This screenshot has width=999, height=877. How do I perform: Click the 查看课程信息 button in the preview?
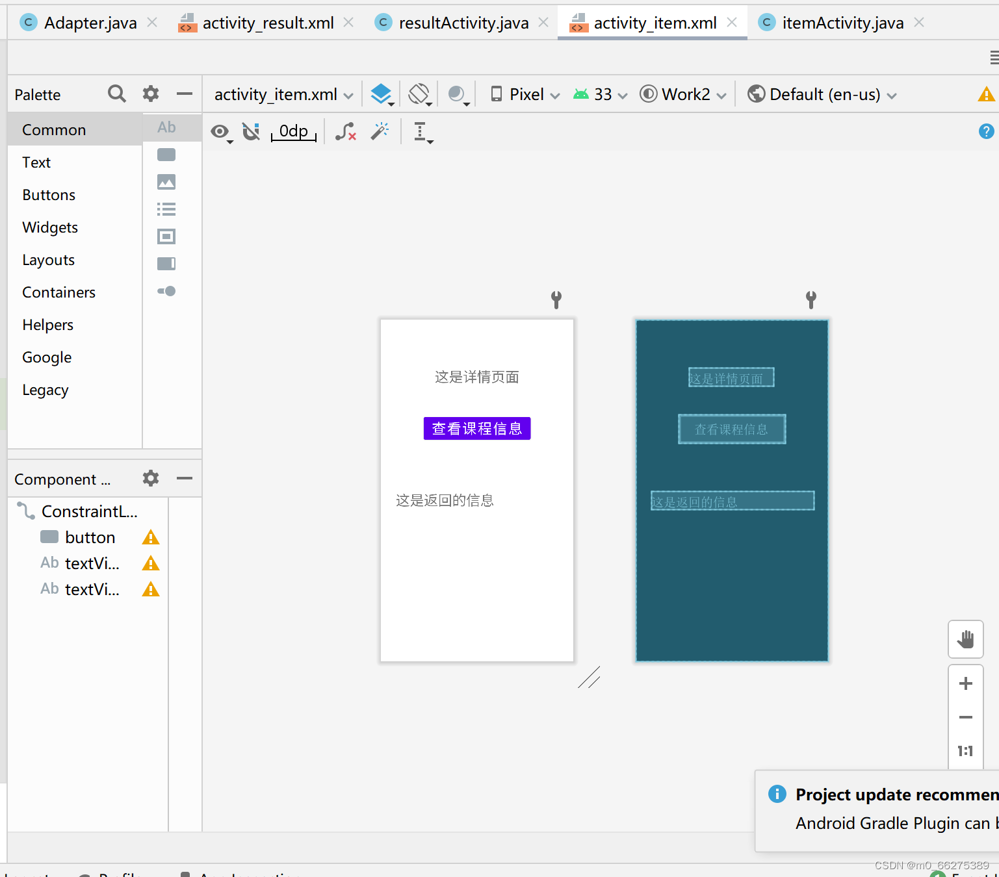(x=476, y=428)
